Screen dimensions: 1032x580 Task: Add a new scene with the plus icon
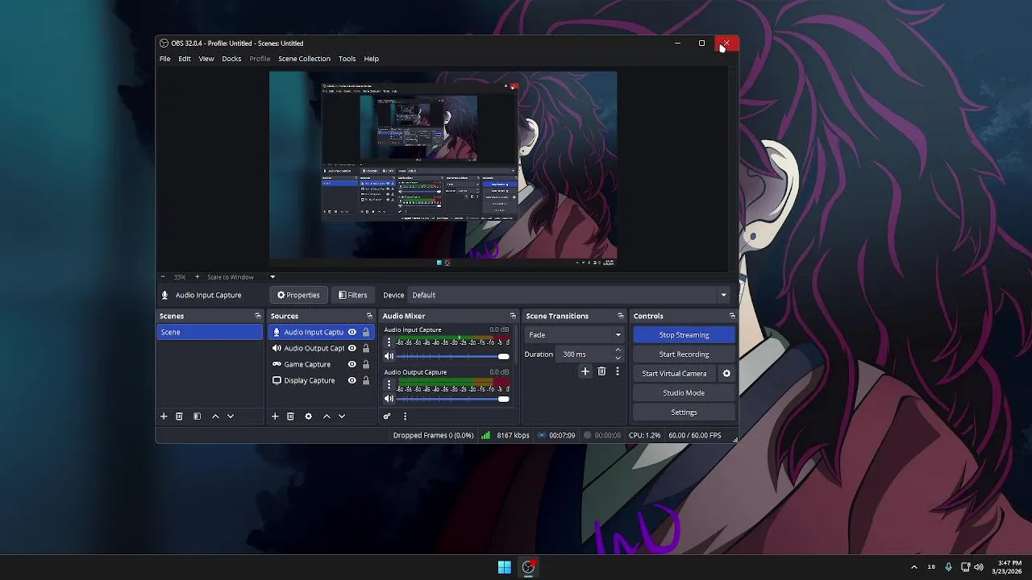click(x=164, y=416)
